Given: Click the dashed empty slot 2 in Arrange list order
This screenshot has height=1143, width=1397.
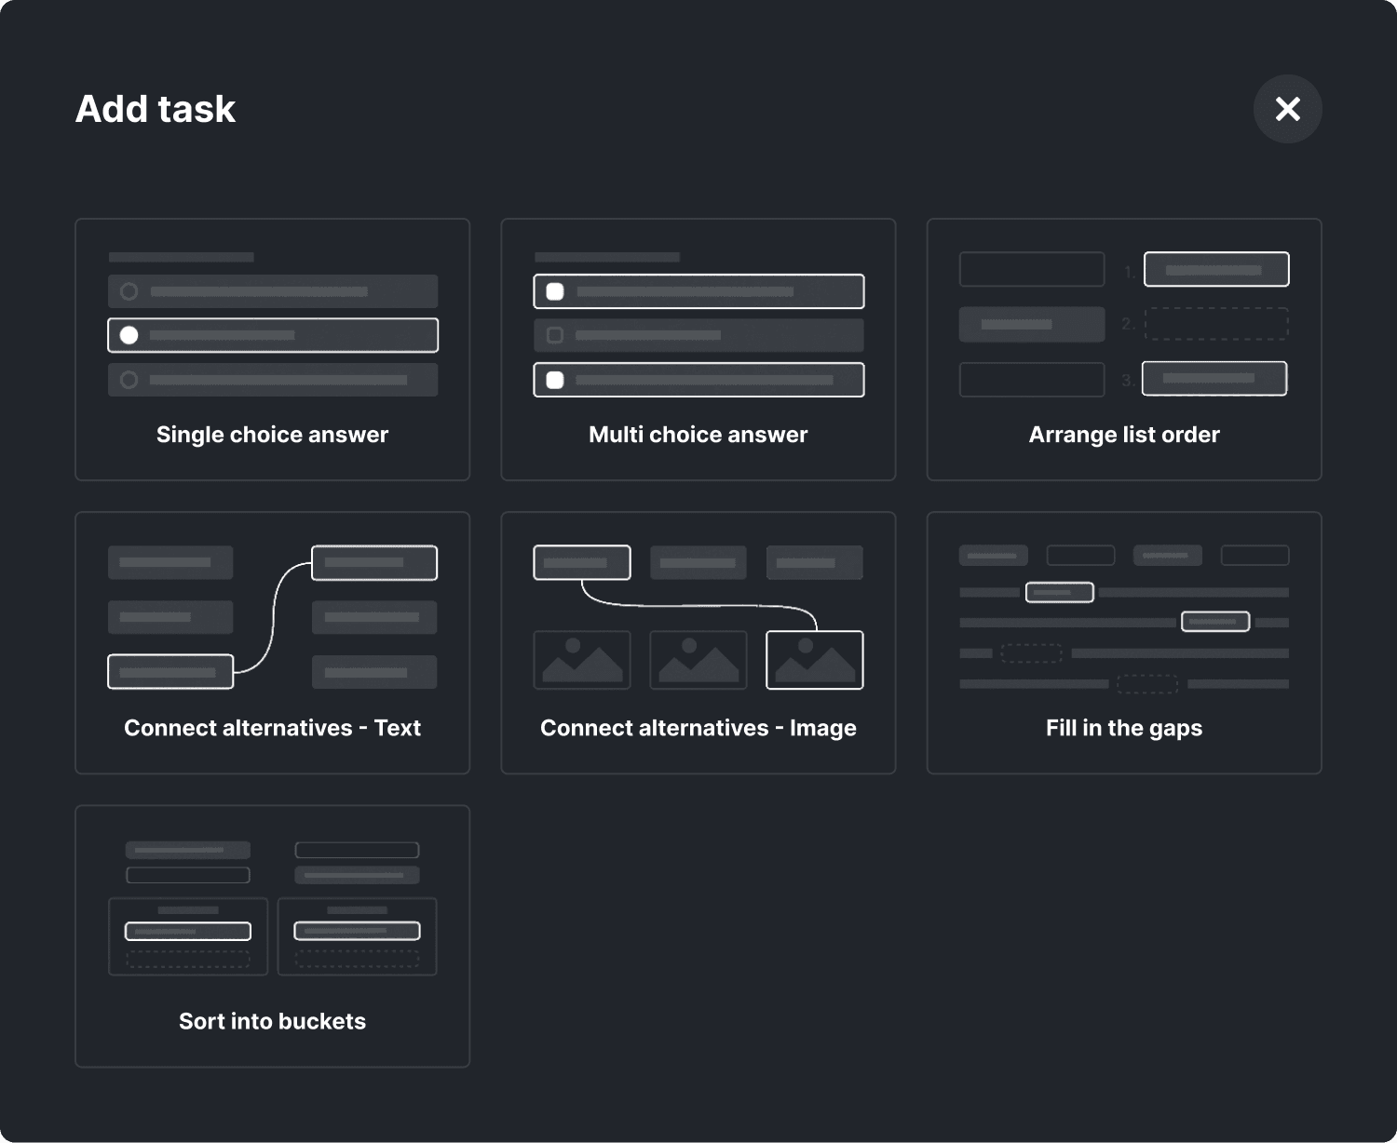Looking at the screenshot, I should pos(1216,324).
